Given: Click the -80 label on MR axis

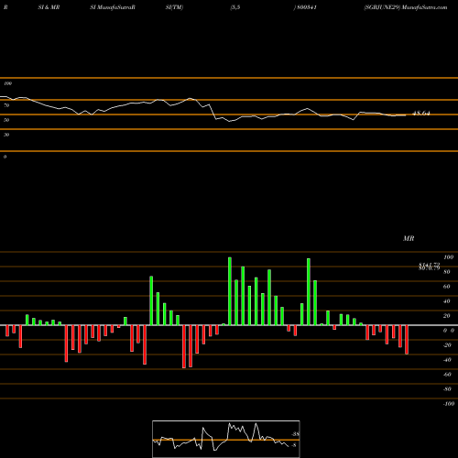Looking at the screenshot, I should (x=447, y=389).
